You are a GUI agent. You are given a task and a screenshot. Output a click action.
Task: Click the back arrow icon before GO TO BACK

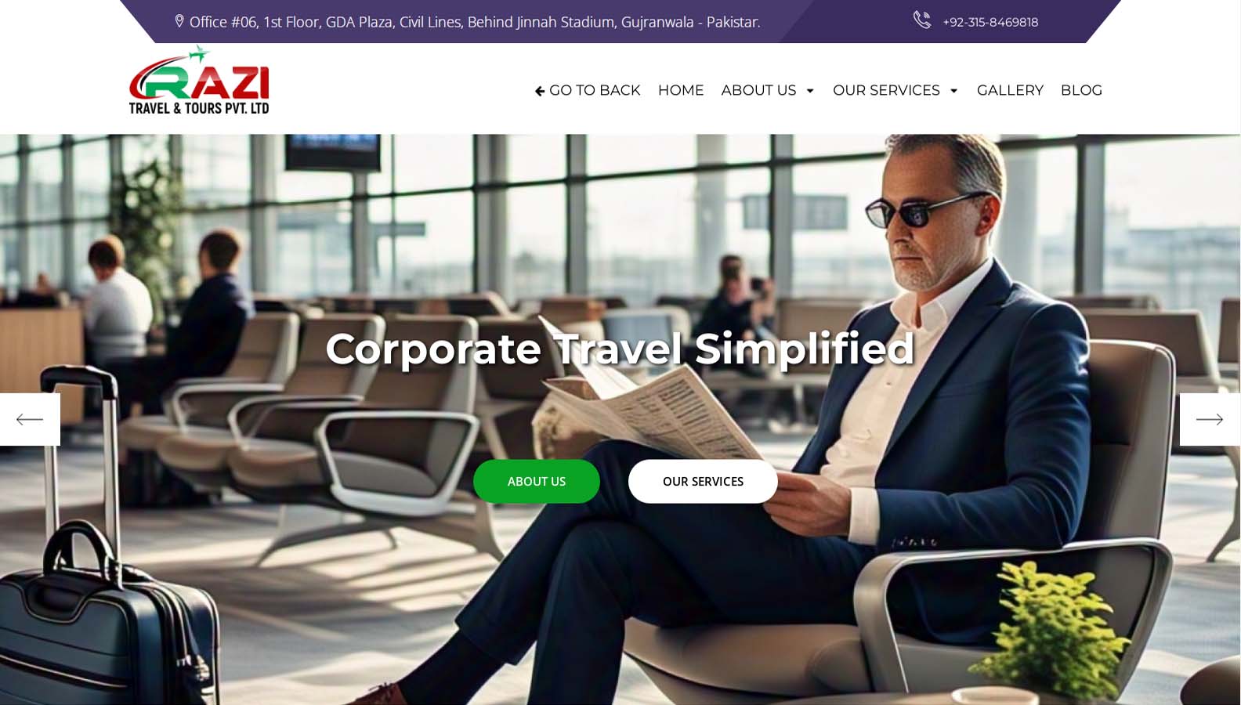pyautogui.click(x=540, y=91)
